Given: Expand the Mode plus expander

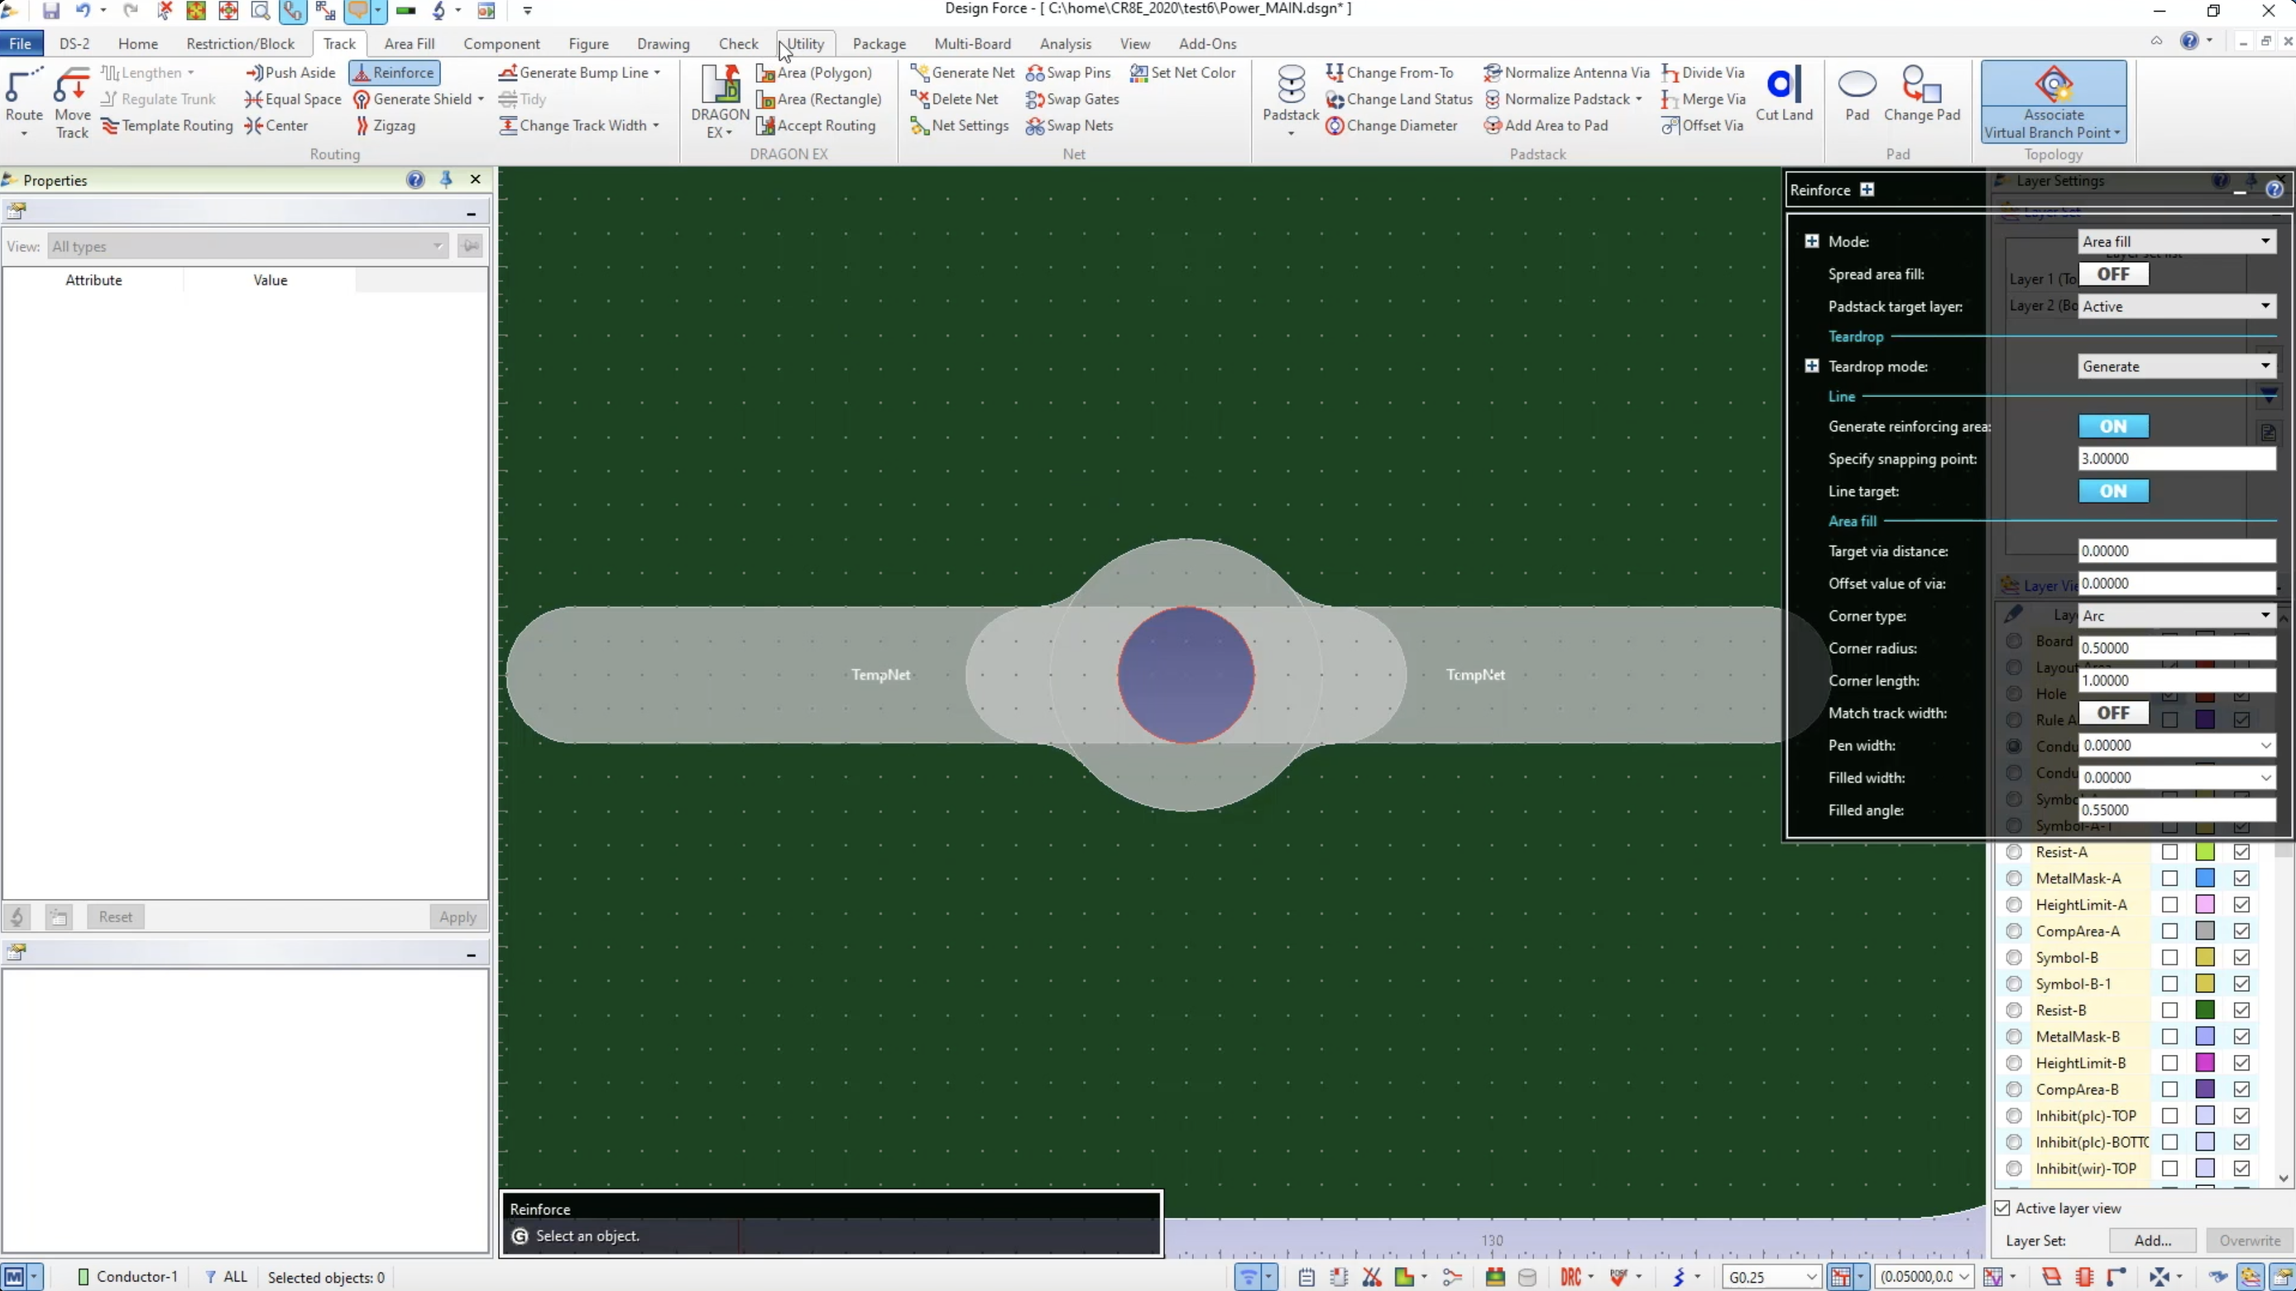Looking at the screenshot, I should (1811, 242).
